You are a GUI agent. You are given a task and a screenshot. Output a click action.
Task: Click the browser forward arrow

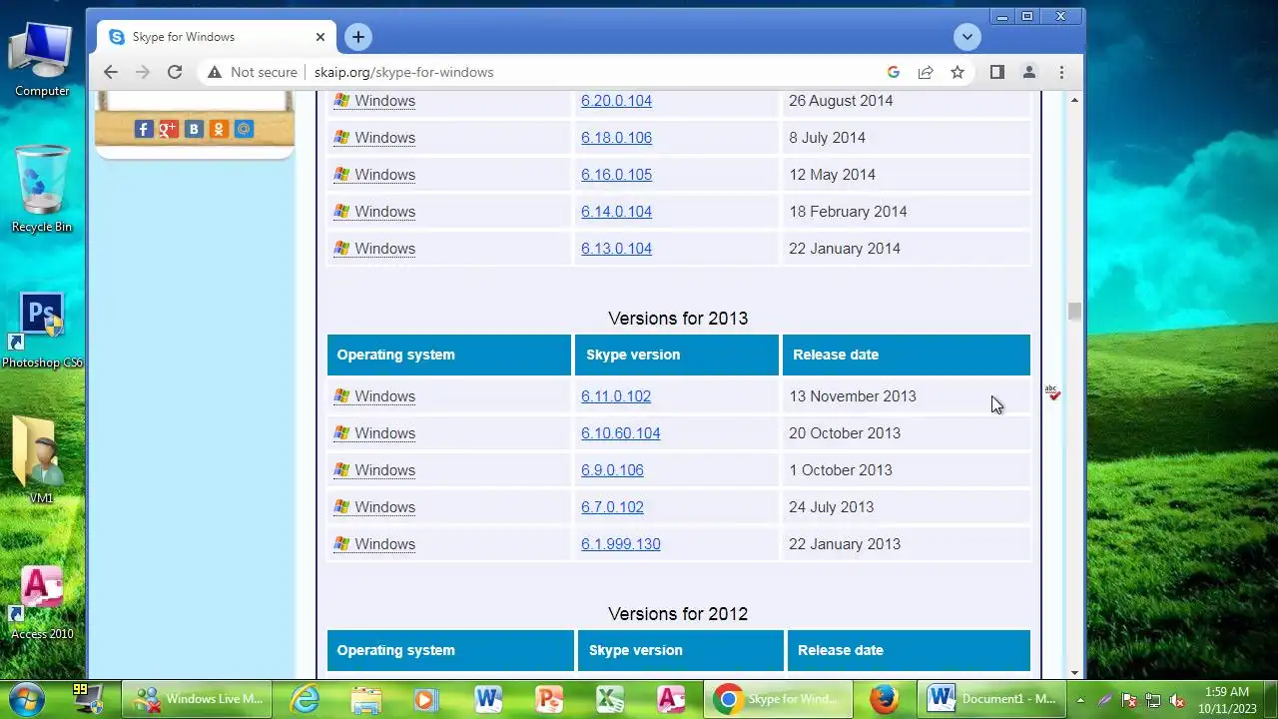[x=143, y=72]
